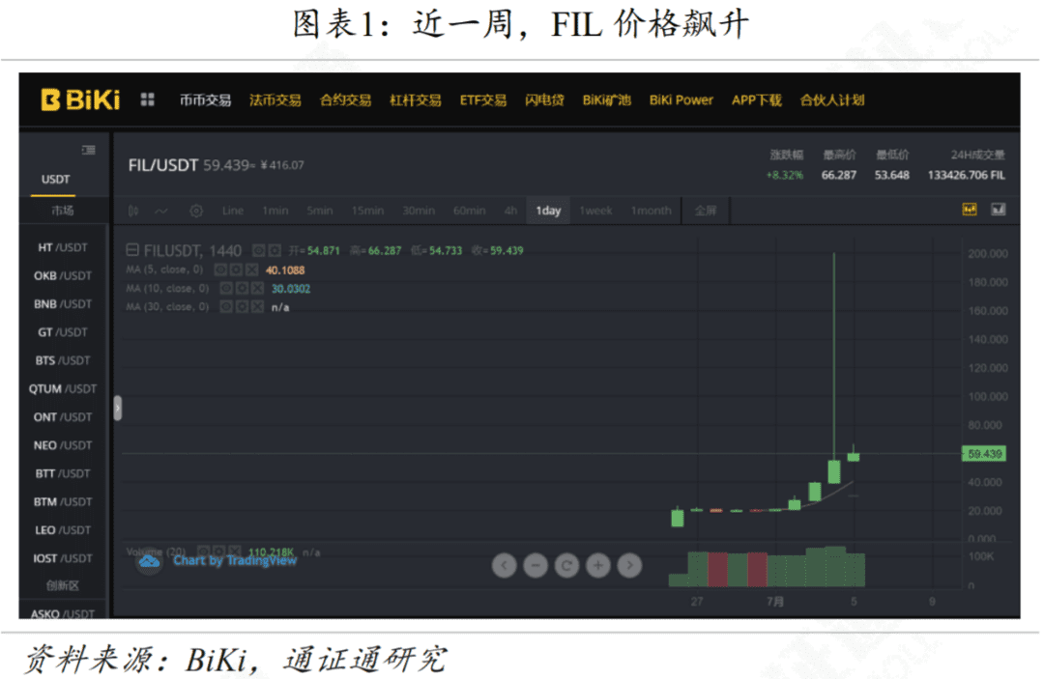Select the 30min interval
Screen dimensions: 1044x679
tap(419, 211)
